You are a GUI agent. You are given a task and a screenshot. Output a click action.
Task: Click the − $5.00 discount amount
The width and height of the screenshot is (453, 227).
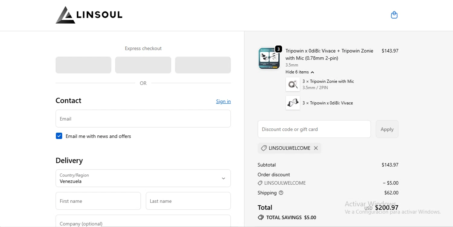coord(390,183)
